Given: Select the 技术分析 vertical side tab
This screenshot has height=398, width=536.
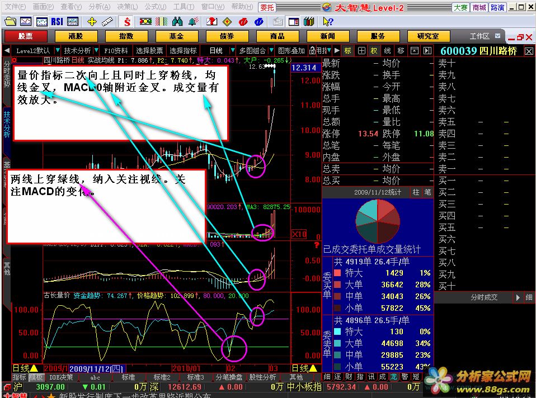Looking at the screenshot, I should pyautogui.click(x=7, y=124).
